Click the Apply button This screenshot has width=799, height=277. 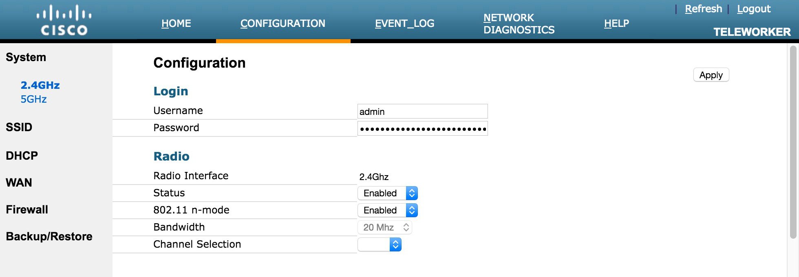(x=711, y=75)
